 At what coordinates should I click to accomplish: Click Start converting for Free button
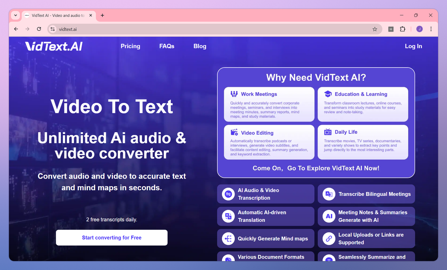(112, 238)
